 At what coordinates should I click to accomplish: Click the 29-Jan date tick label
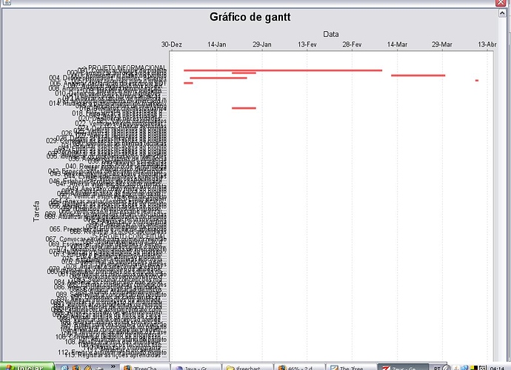(262, 44)
